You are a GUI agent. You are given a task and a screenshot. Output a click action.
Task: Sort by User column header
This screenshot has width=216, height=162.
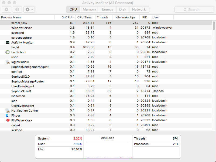click(162, 17)
